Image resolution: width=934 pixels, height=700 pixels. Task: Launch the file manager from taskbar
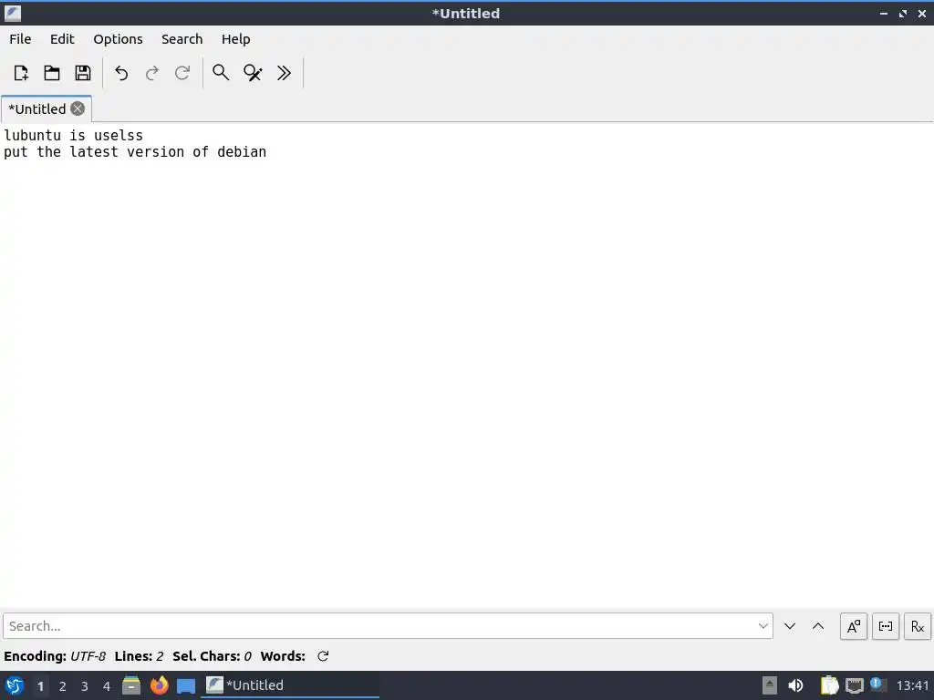[131, 685]
